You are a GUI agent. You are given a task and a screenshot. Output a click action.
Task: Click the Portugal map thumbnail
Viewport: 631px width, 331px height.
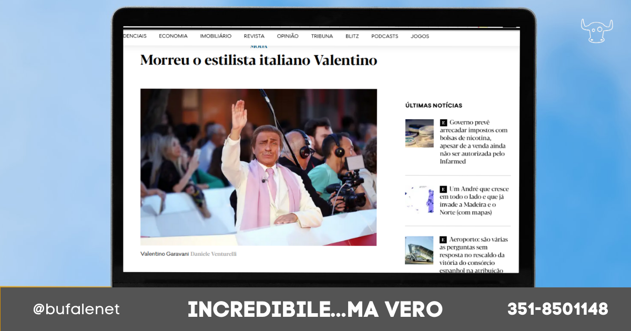[x=419, y=200]
